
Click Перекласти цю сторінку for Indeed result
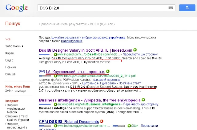[x=140, y=54]
